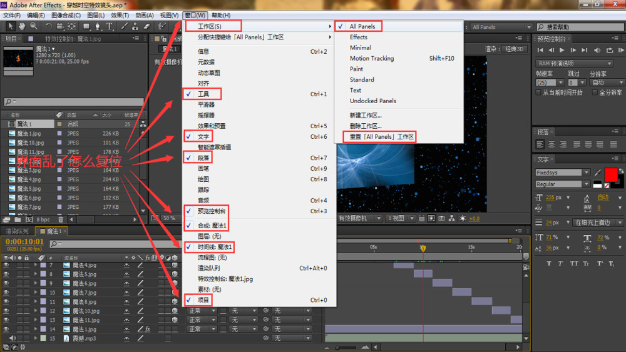Enable 从当前时间开始 checkbox

click(x=538, y=93)
